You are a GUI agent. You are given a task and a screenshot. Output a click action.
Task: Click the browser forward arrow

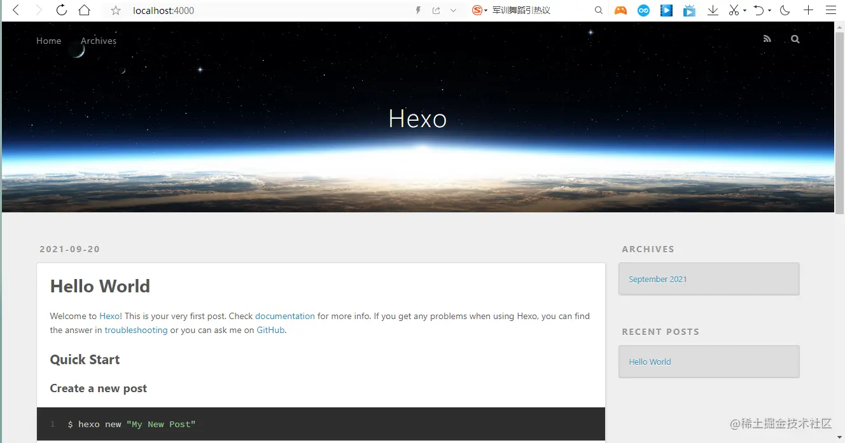39,10
